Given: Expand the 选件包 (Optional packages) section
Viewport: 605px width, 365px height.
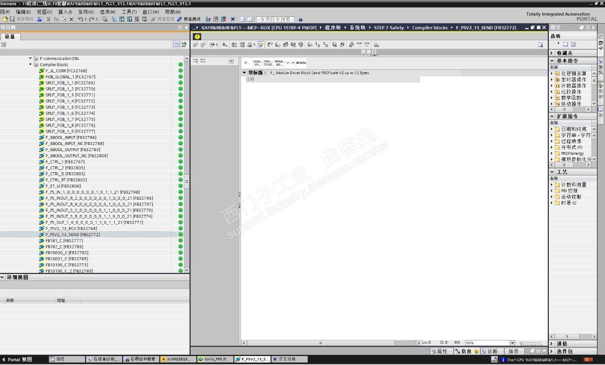Looking at the screenshot, I should tap(552, 351).
